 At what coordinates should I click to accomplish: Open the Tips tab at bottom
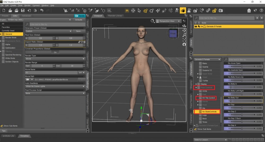tap(4, 131)
